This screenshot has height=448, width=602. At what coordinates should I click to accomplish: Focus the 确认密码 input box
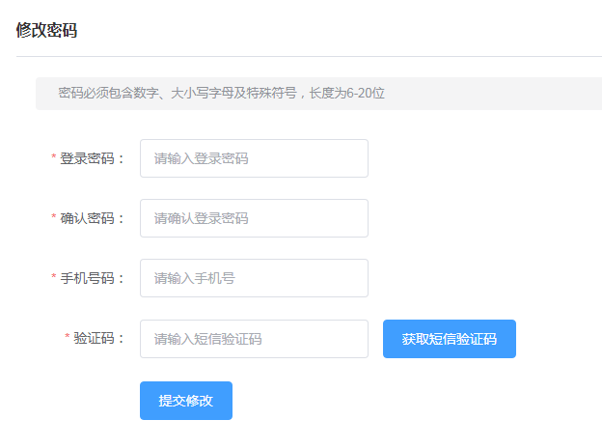click(254, 218)
